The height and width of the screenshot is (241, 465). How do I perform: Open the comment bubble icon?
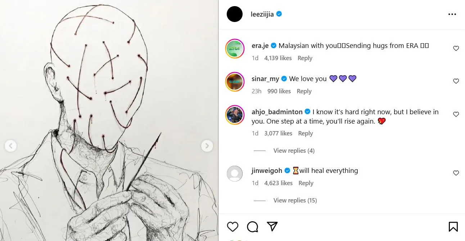pyautogui.click(x=253, y=227)
